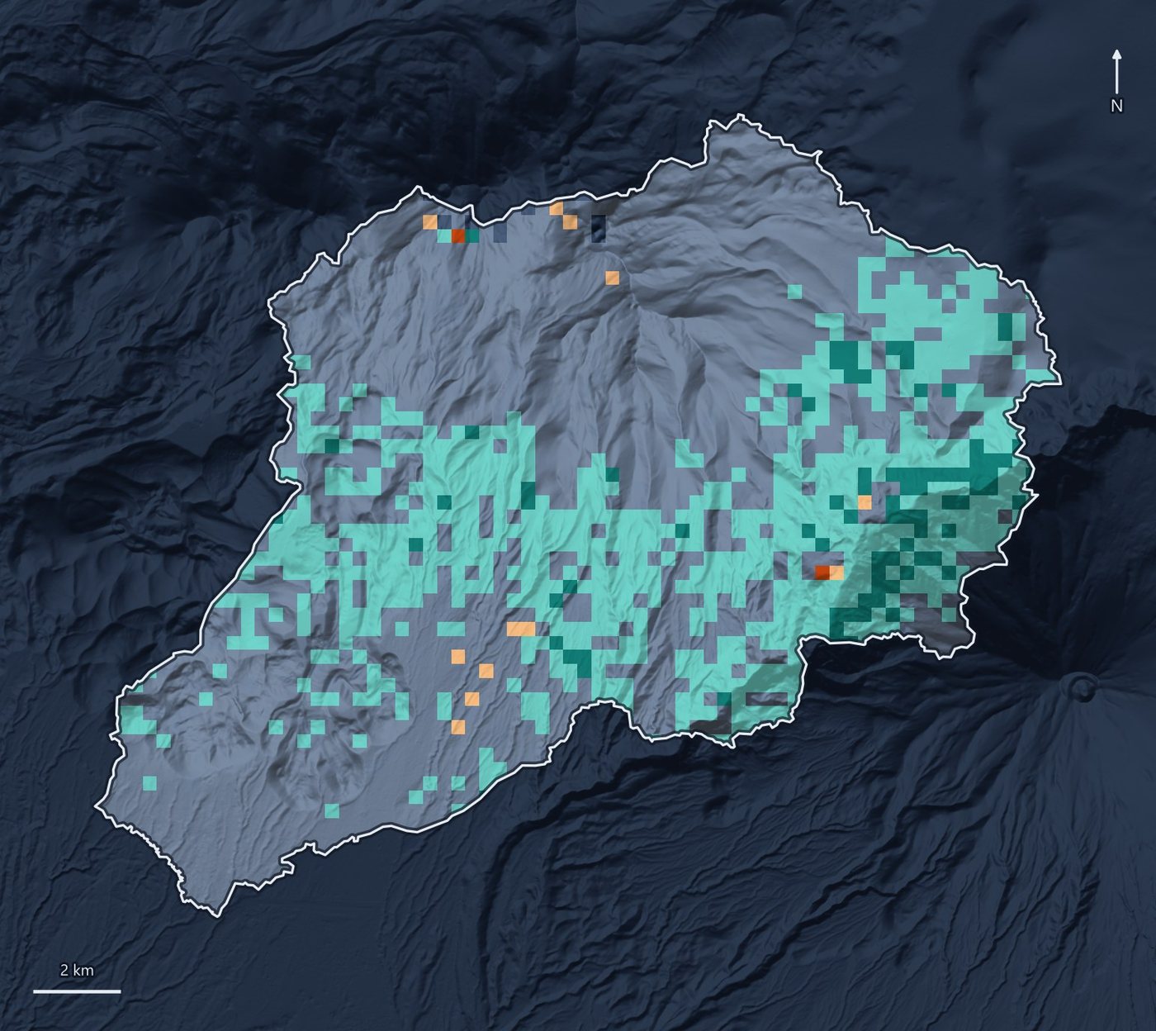Screen dimensions: 1156x1031
Task: Click the "2 km" scale label
Action: click(x=77, y=970)
